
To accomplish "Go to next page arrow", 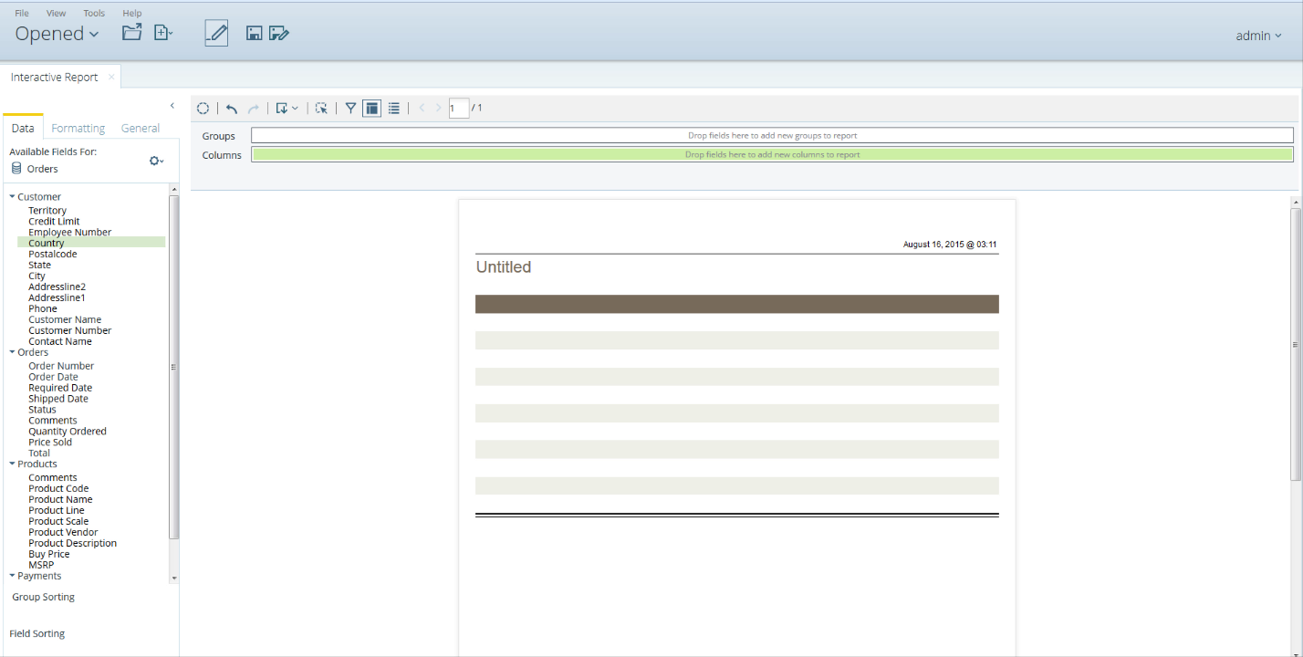I will pyautogui.click(x=438, y=109).
